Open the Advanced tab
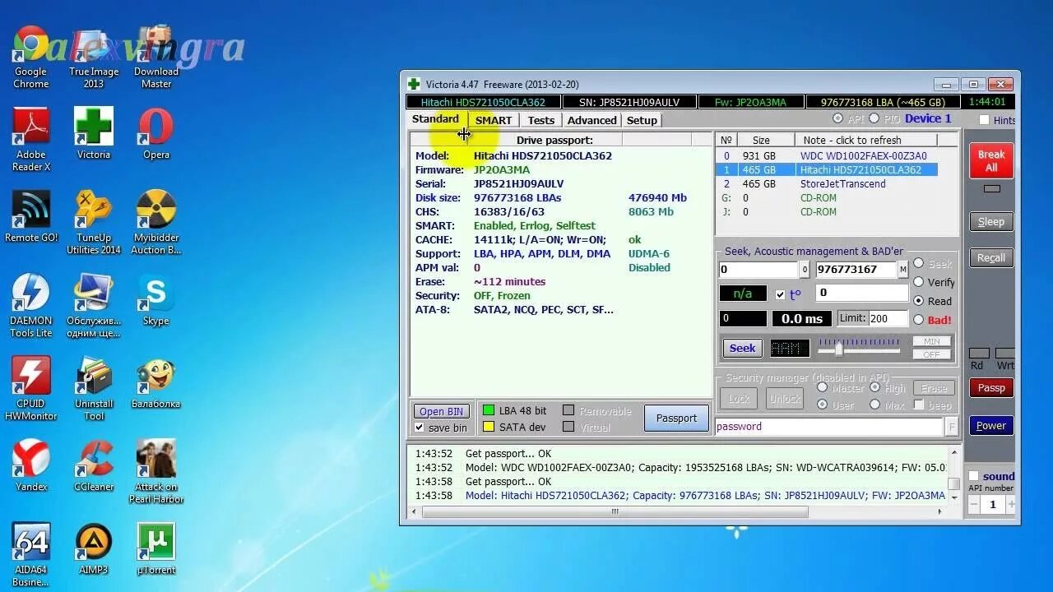 [591, 120]
